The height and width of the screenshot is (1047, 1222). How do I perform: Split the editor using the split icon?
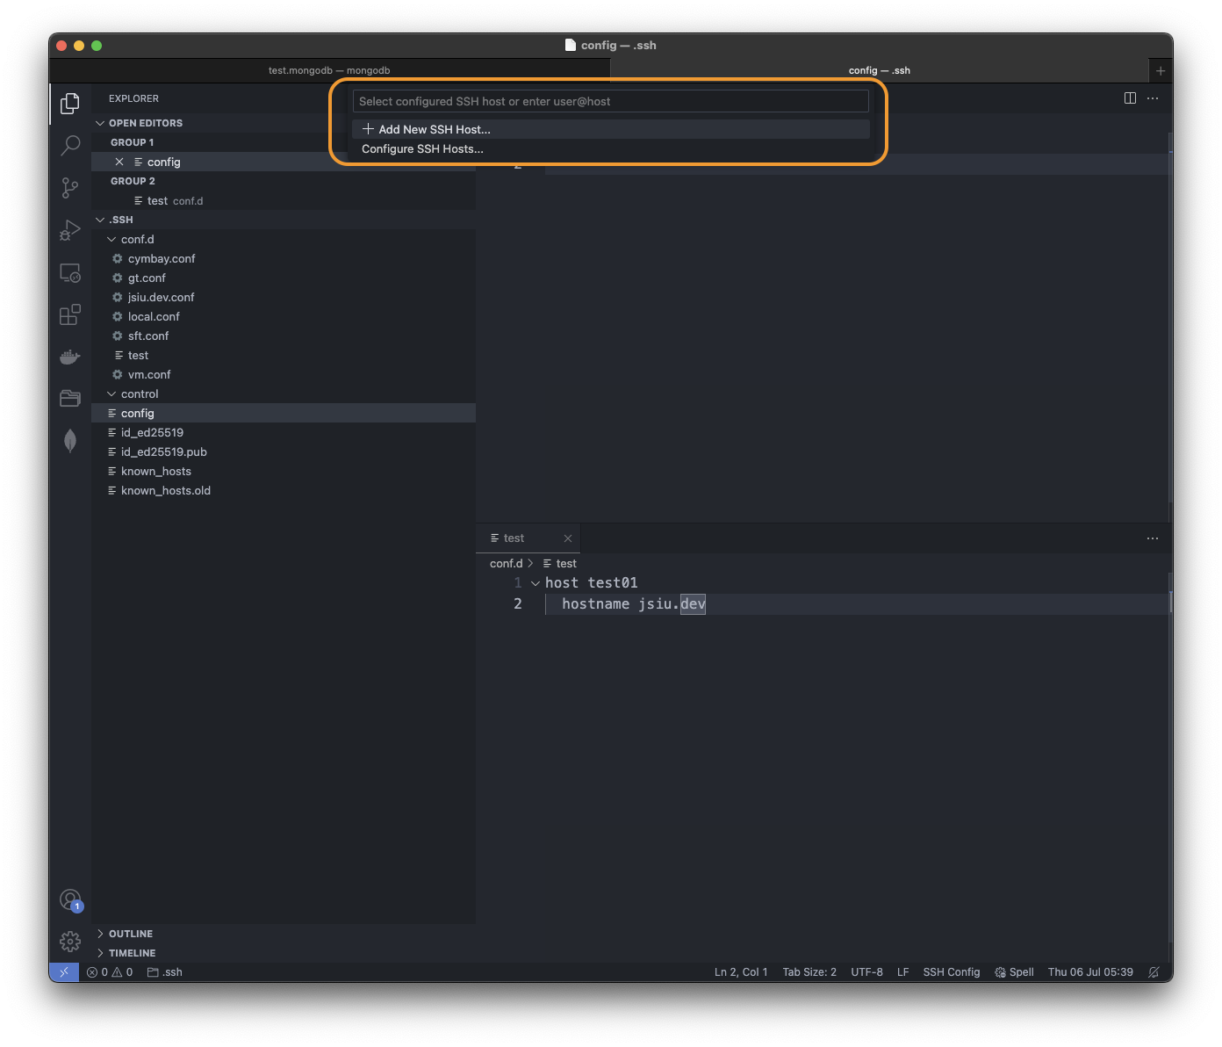click(1129, 97)
